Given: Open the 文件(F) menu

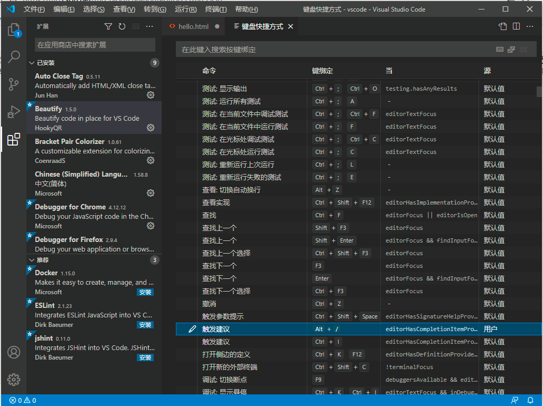Looking at the screenshot, I should (x=34, y=9).
